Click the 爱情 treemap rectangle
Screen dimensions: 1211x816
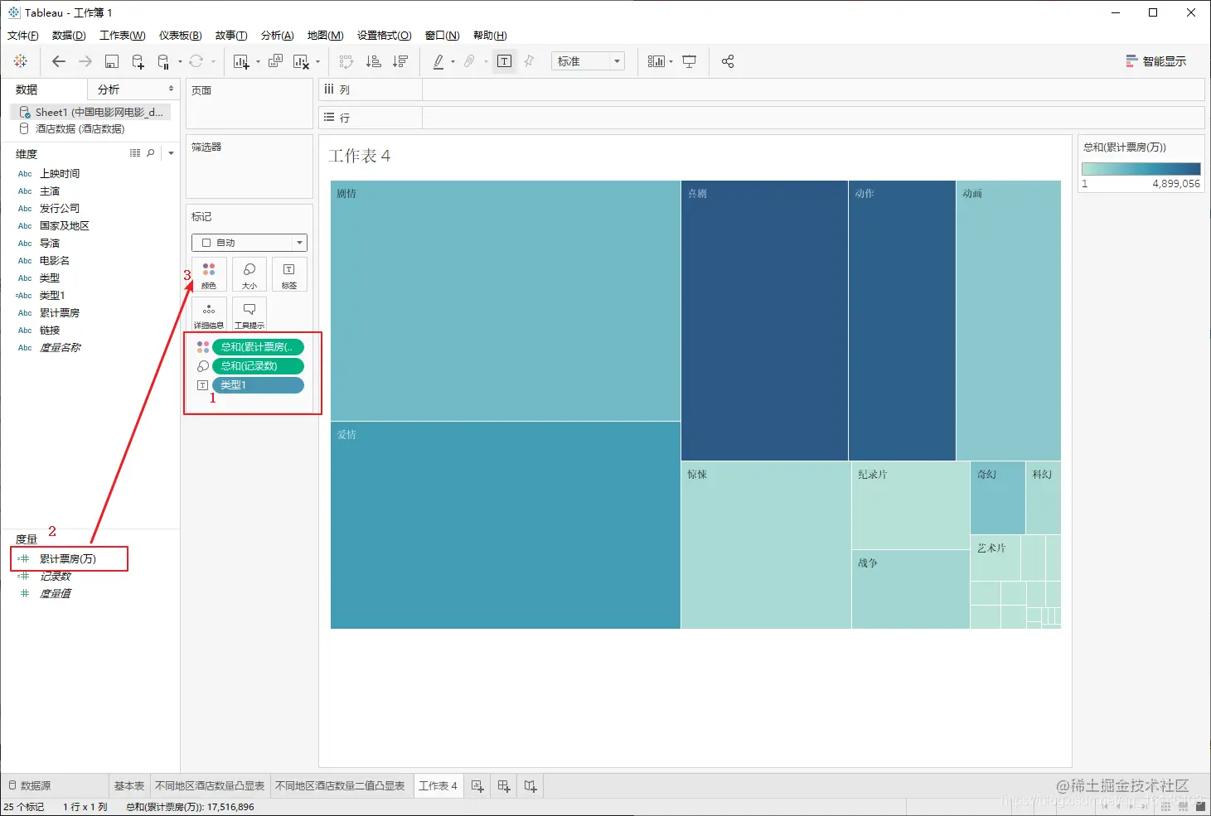pyautogui.click(x=506, y=525)
